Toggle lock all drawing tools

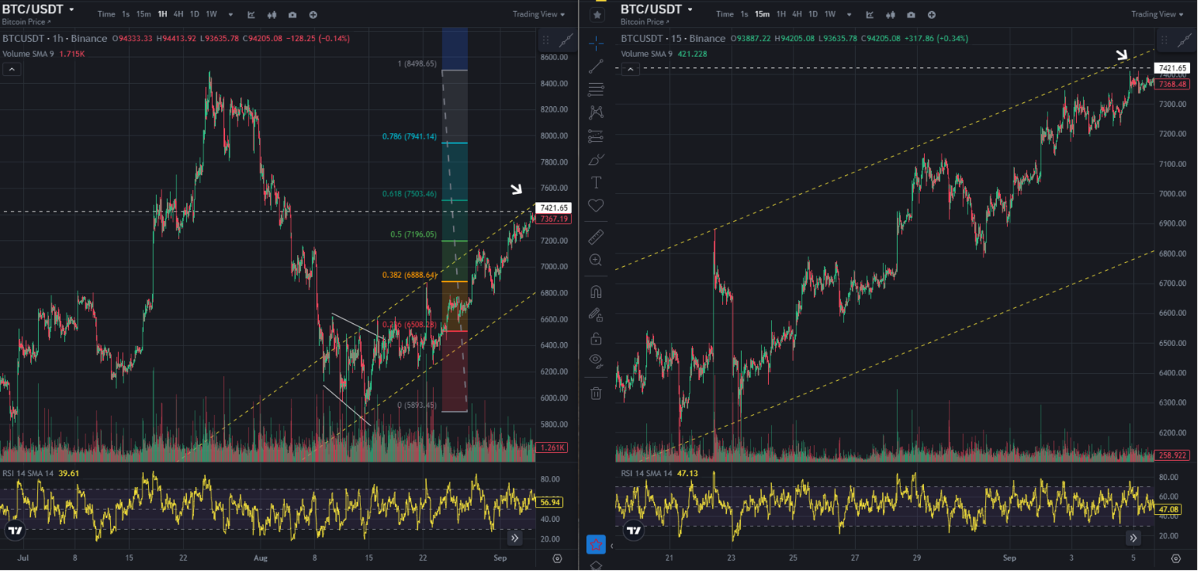click(x=596, y=338)
